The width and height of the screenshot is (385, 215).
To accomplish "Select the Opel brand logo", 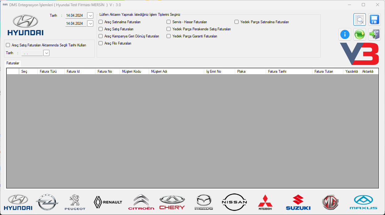I will pyautogui.click(x=47, y=202).
